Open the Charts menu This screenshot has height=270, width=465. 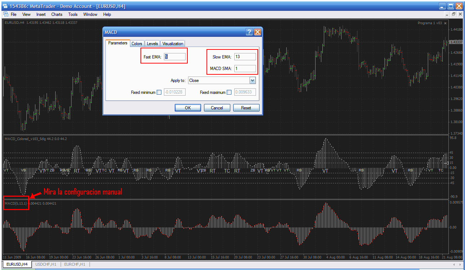[57, 14]
